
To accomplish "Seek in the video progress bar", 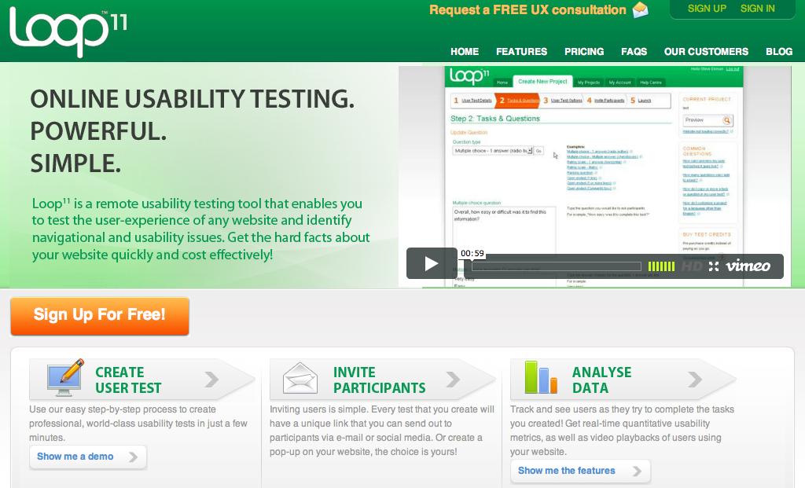I will click(557, 266).
